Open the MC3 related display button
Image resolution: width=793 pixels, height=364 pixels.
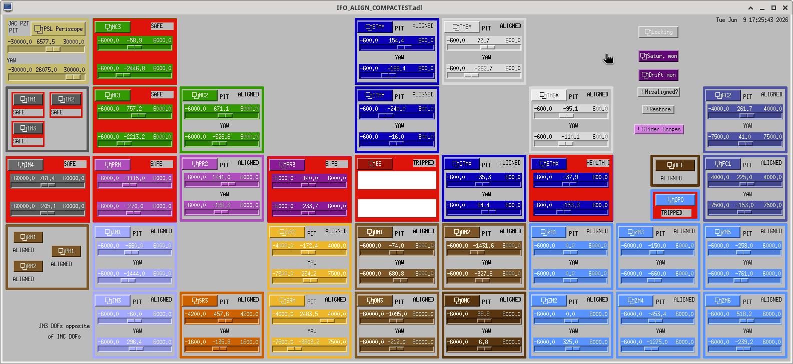[x=113, y=27]
